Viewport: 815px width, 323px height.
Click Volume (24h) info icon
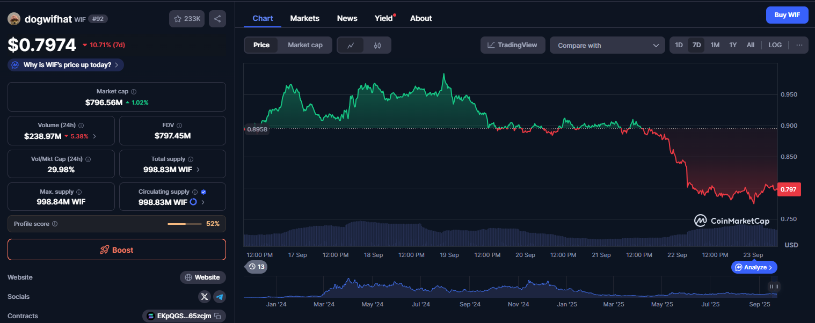tap(81, 125)
